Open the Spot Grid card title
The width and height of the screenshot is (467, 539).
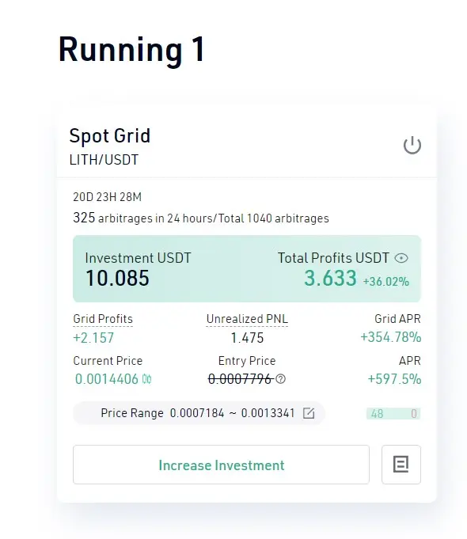coord(110,135)
